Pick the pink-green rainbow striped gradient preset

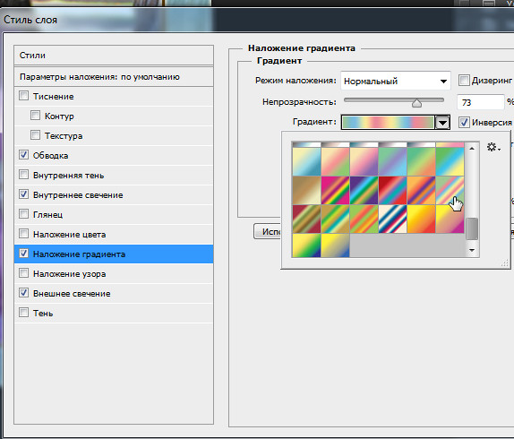click(x=335, y=190)
